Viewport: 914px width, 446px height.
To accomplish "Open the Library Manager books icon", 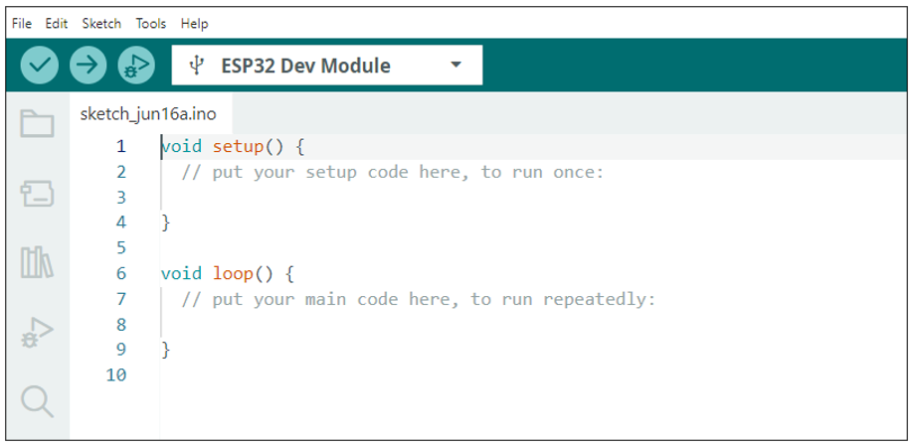I will (38, 262).
